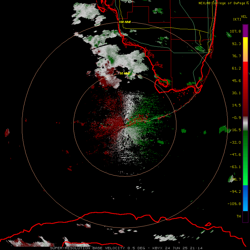250x250 pixels.
Task: Click the "TH" label on the legend
Action: [239, 216]
